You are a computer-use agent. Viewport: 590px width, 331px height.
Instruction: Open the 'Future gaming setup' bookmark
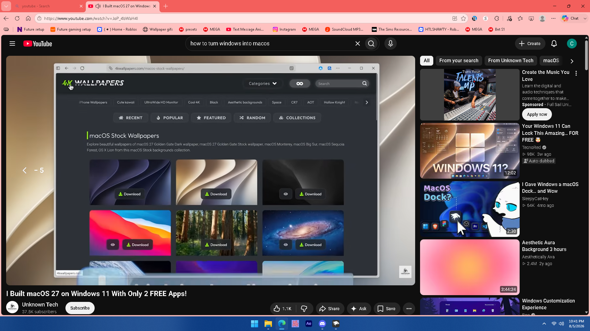[x=71, y=29]
